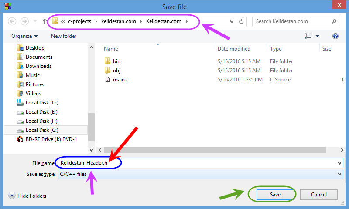
Task: Open the Help button
Action: (335, 36)
